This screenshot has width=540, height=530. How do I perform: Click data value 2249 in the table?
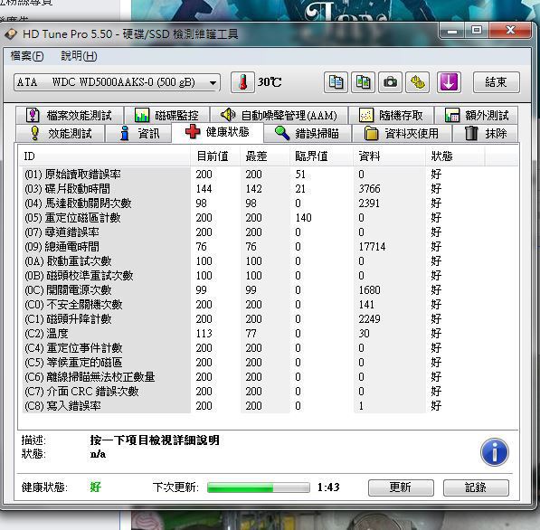[370, 319]
